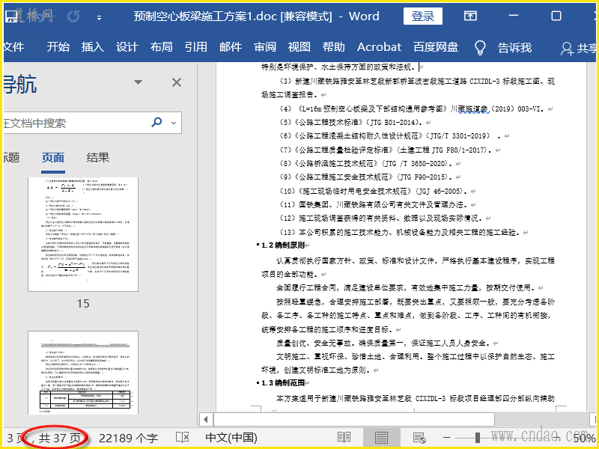
Task: Click the horizontal scrollbar thumb
Action: (354, 420)
